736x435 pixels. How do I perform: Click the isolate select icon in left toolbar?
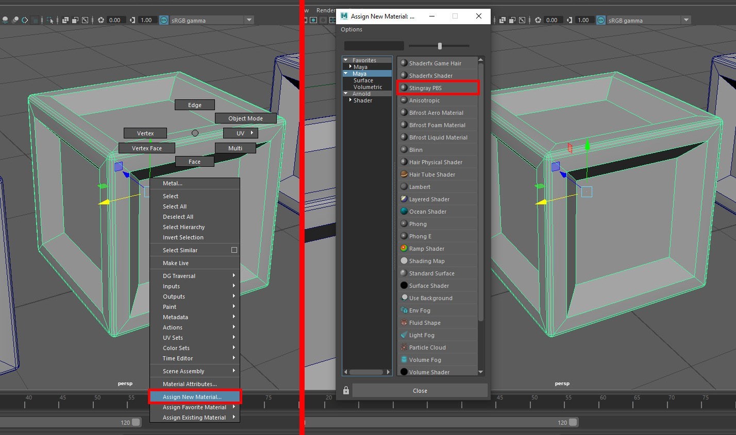pyautogui.click(x=50, y=20)
